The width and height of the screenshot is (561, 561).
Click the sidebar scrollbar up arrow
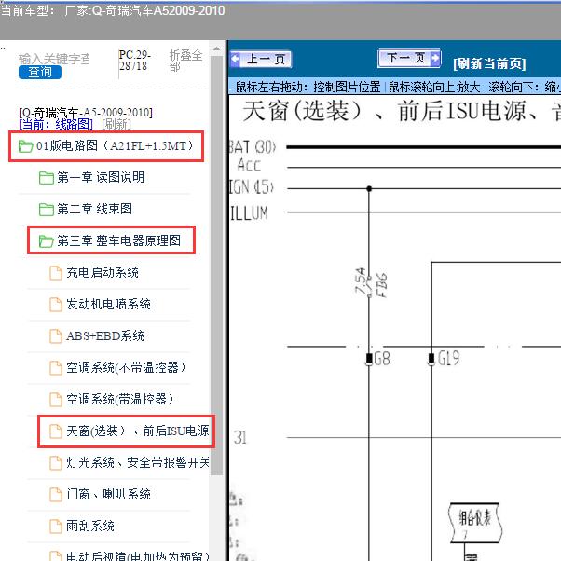(216, 48)
